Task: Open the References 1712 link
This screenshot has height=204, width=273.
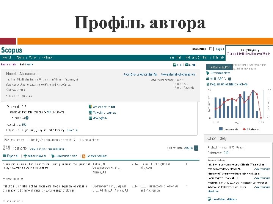Action: click(x=226, y=153)
